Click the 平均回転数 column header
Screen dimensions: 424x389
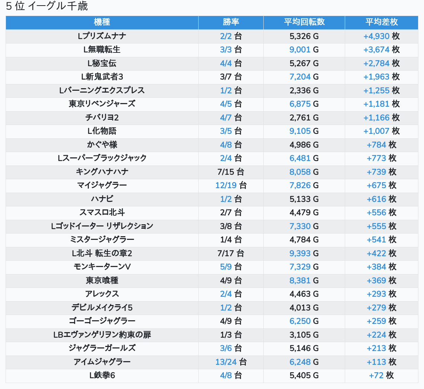coord(304,22)
